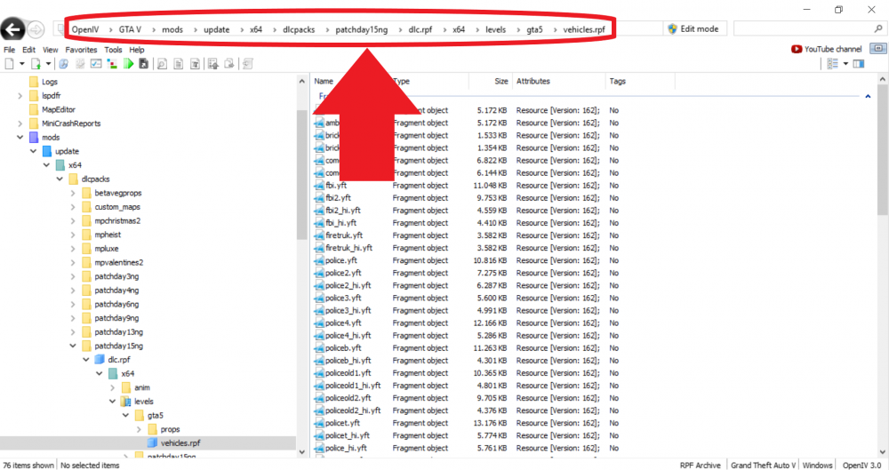Collapse the update tree node

[x=33, y=151]
